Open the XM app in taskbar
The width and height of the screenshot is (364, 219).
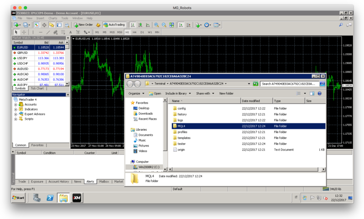[x=77, y=198]
